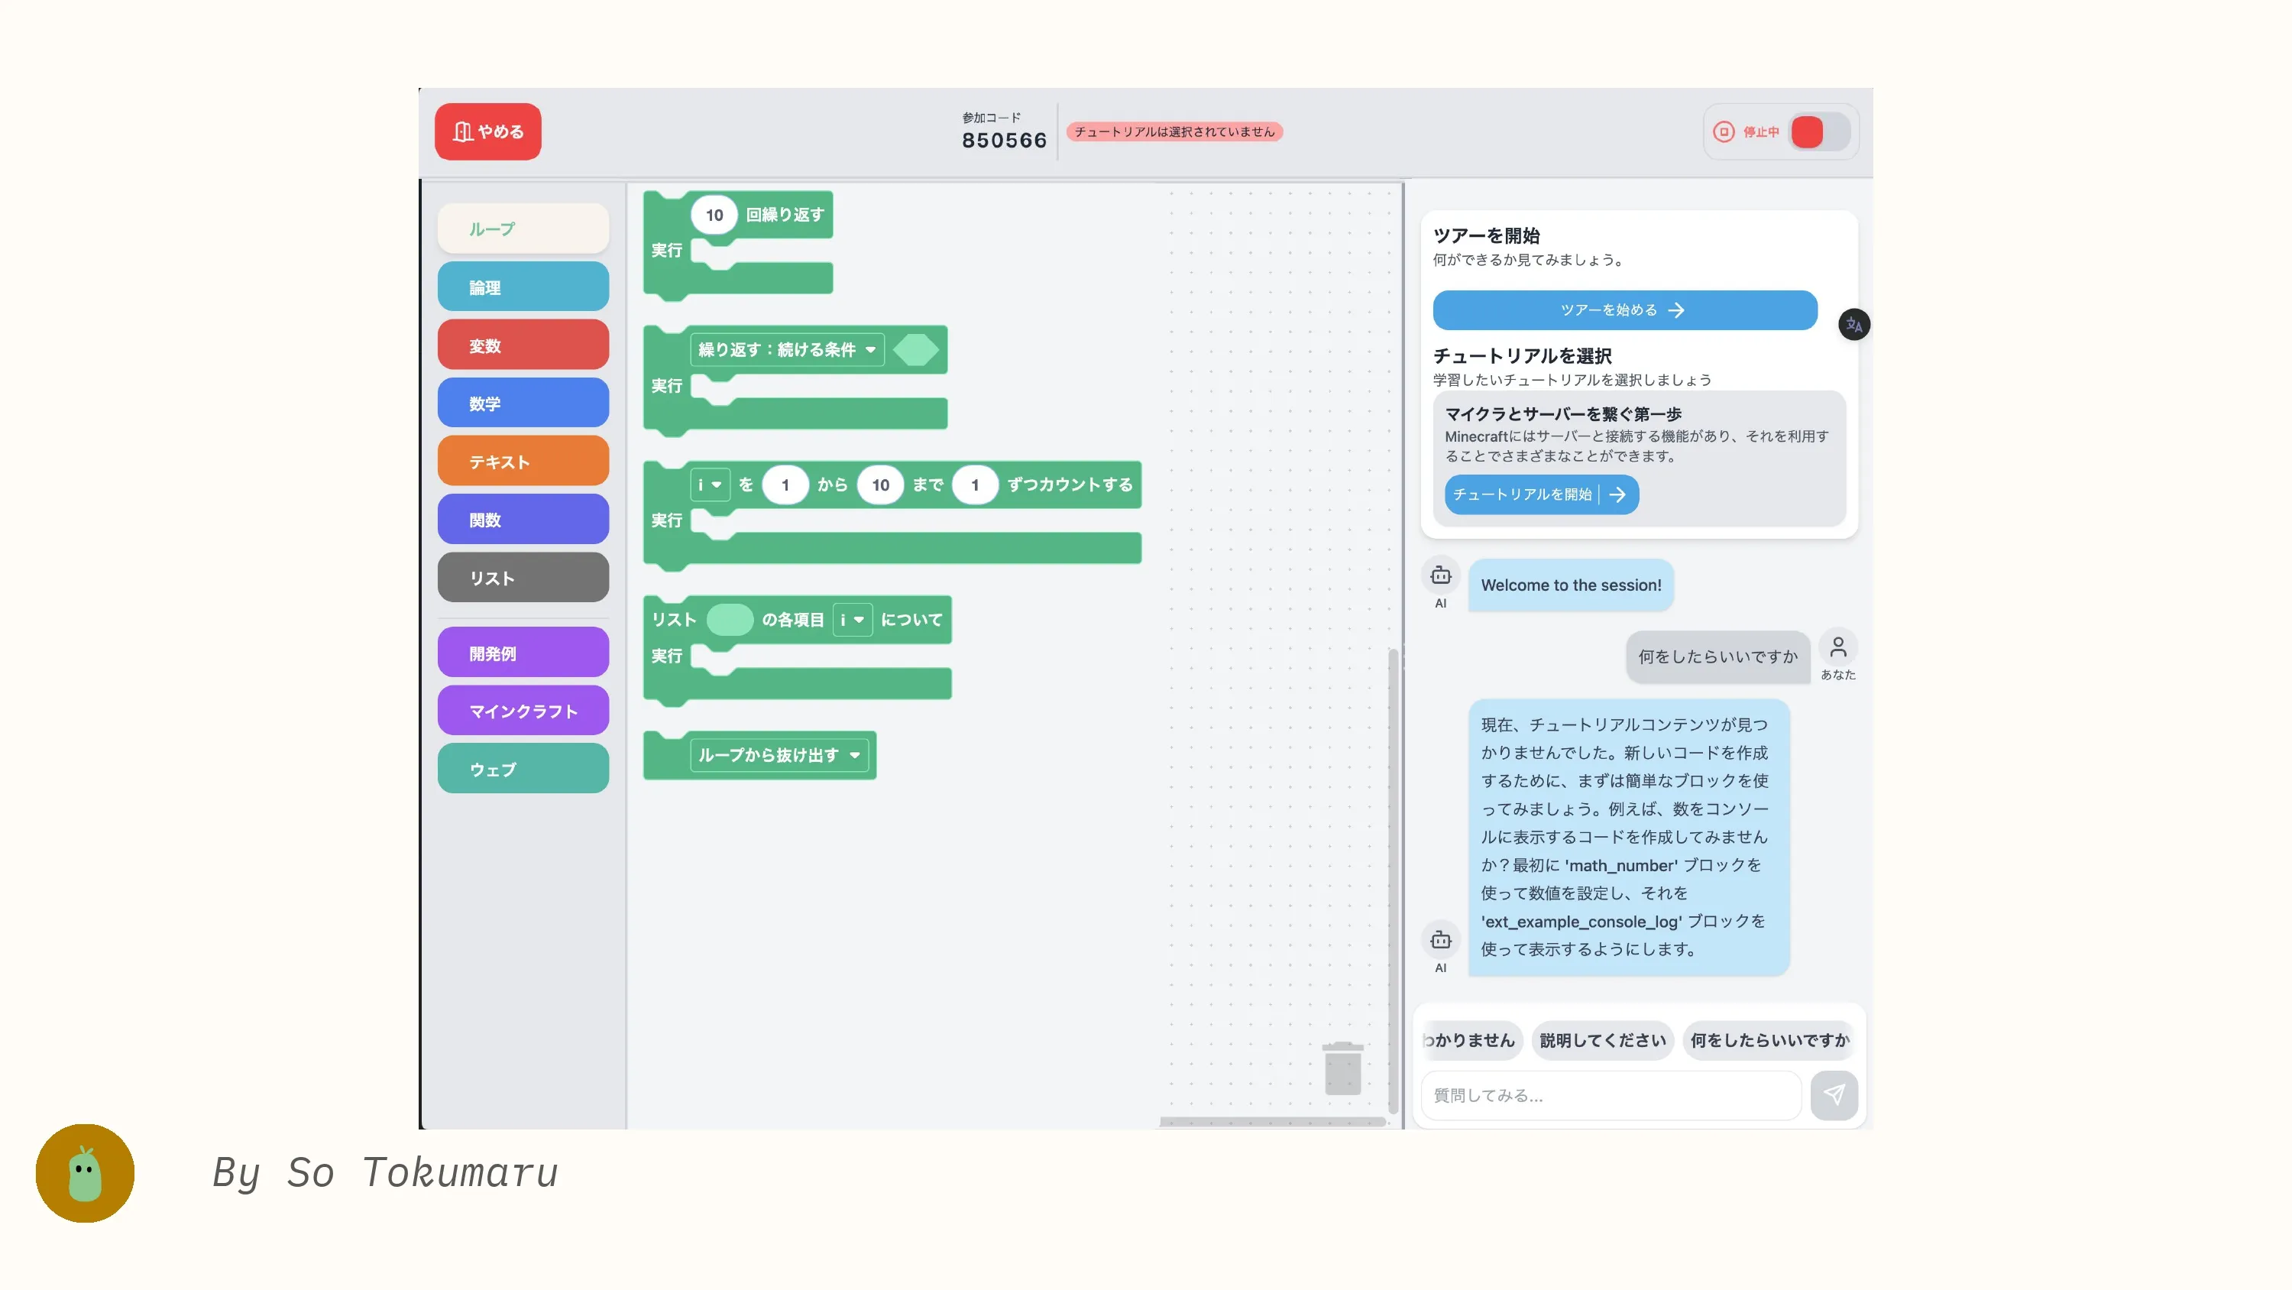Click the チュートリアルは選択されていません status badge
2292x1290 pixels.
[x=1174, y=131]
